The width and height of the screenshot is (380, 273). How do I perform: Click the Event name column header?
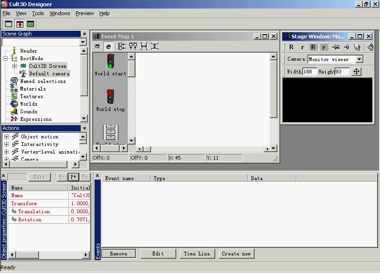(x=126, y=178)
